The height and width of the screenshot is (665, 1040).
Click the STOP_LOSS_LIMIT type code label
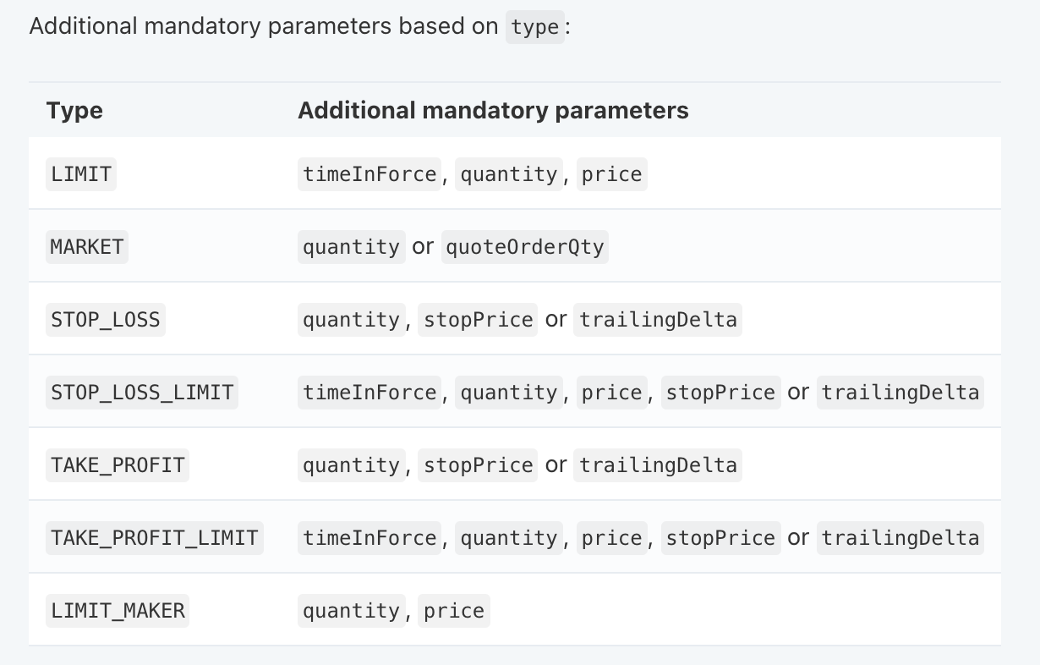tap(142, 393)
